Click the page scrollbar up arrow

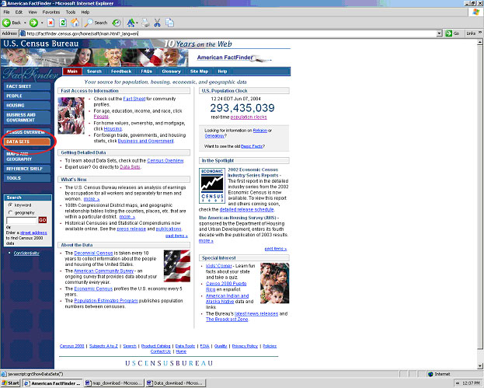pyautogui.click(x=480, y=43)
